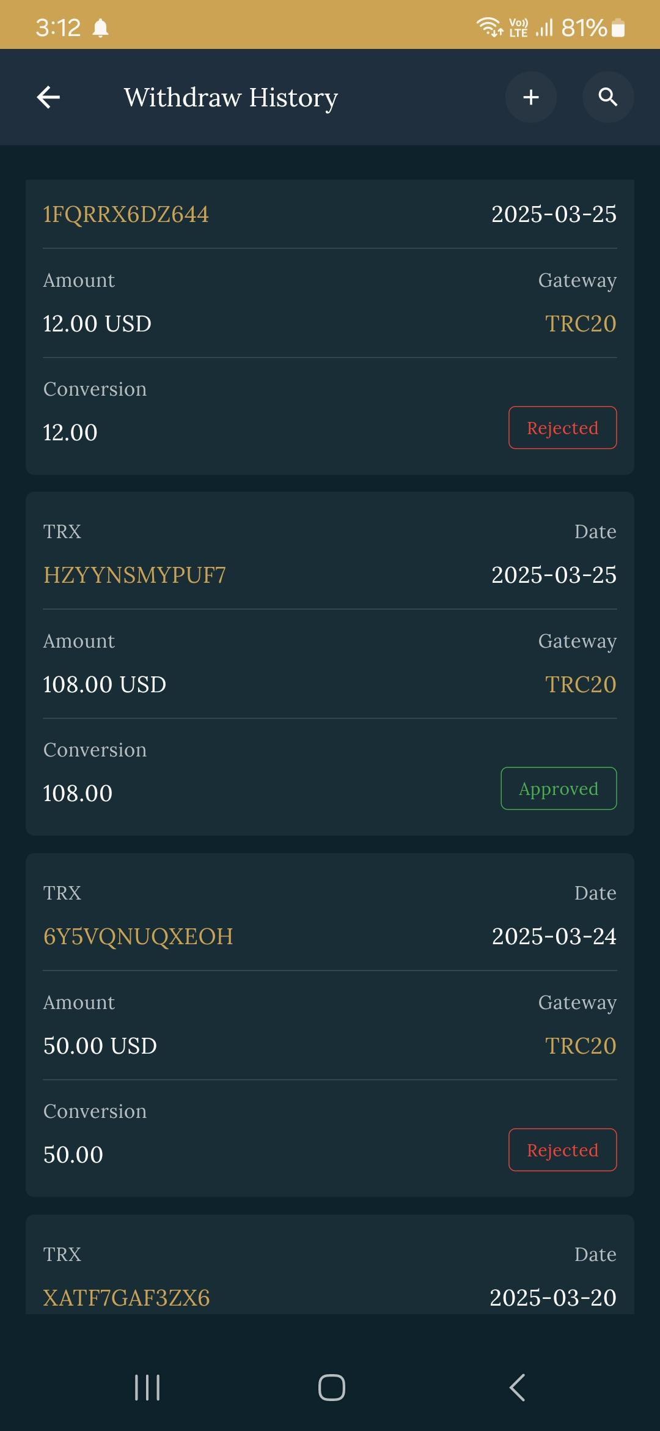Image resolution: width=660 pixels, height=1431 pixels.
Task: Tap the system back chevron
Action: click(517, 1387)
